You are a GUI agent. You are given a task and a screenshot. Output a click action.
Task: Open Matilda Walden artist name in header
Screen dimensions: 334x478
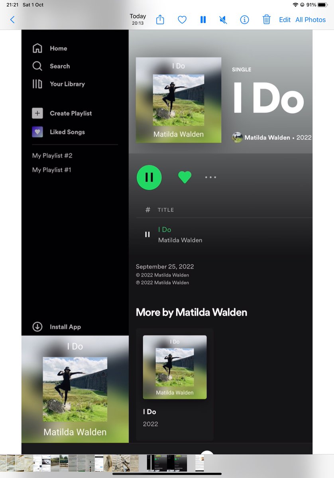(x=267, y=138)
